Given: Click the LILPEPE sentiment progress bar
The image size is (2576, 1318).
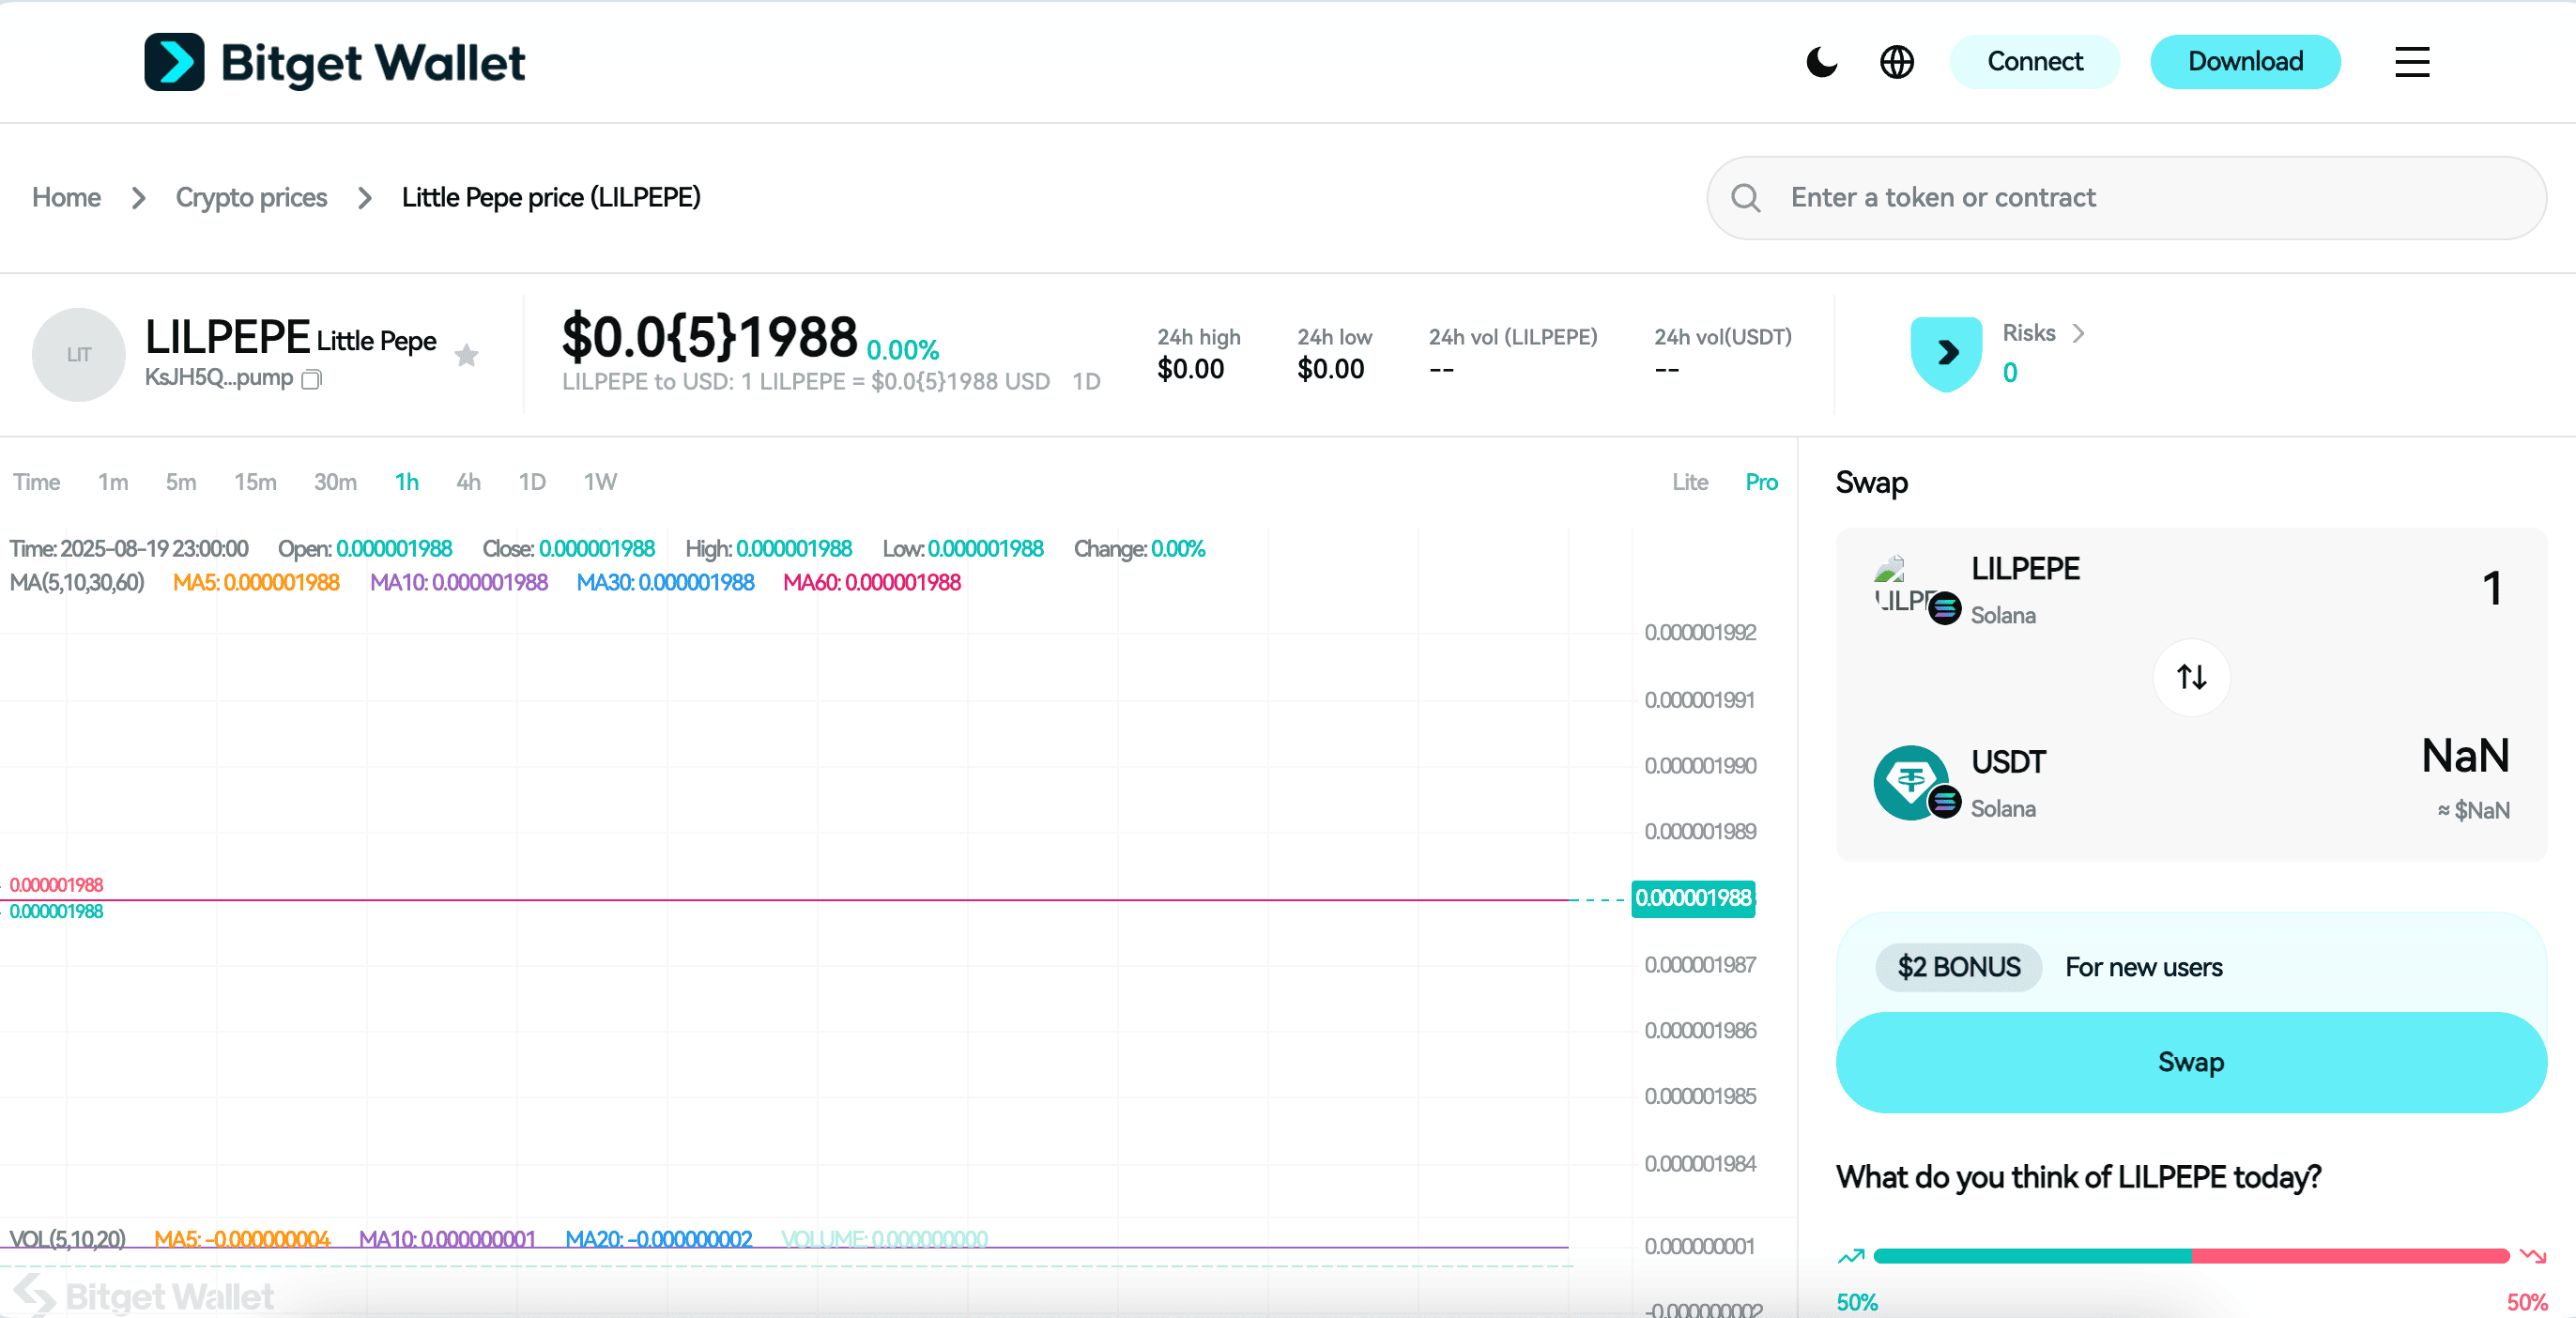Looking at the screenshot, I should 2190,1256.
